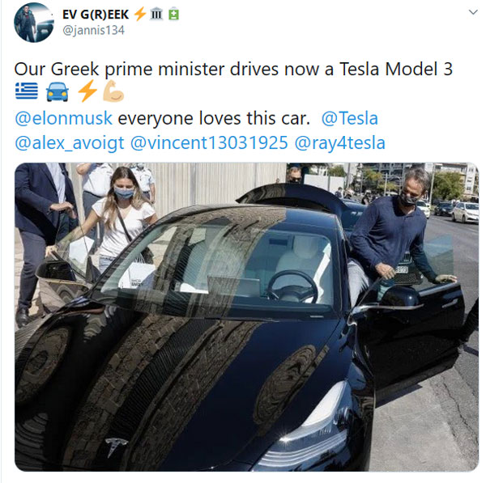Viewport: 486px width, 483px height.
Task: Visit the @ray4tesla mention
Action: [x=339, y=143]
